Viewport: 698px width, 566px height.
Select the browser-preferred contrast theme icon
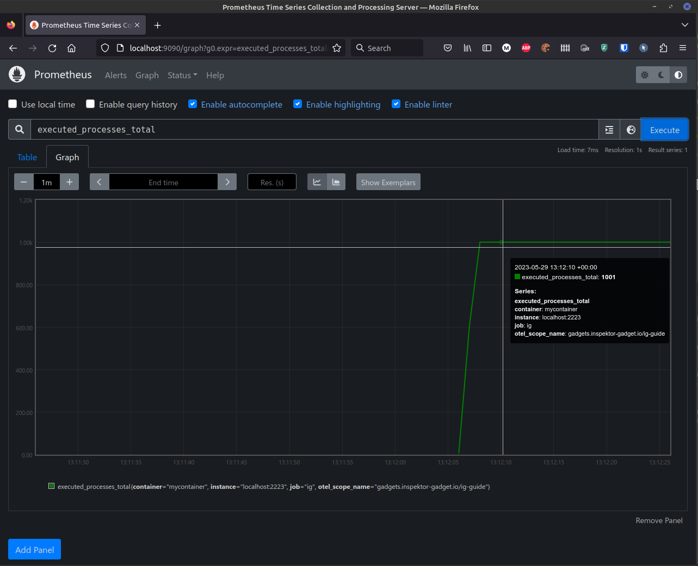coord(678,75)
